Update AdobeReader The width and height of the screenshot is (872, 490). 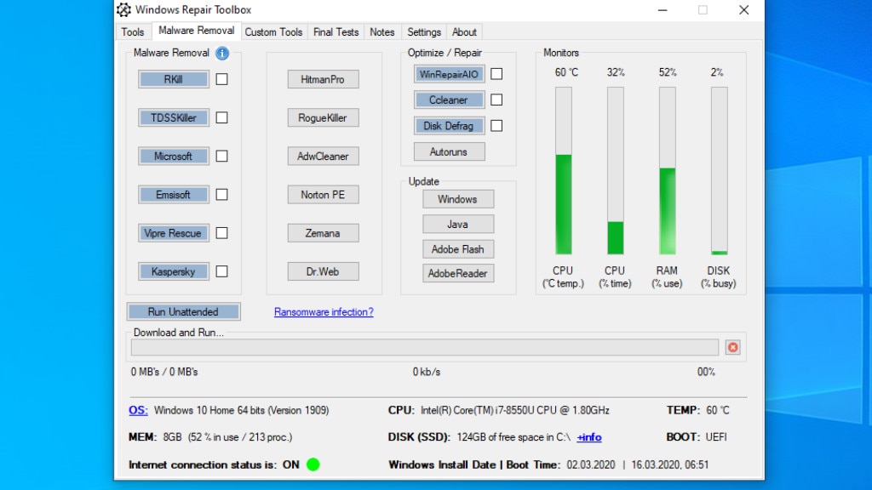pos(458,273)
